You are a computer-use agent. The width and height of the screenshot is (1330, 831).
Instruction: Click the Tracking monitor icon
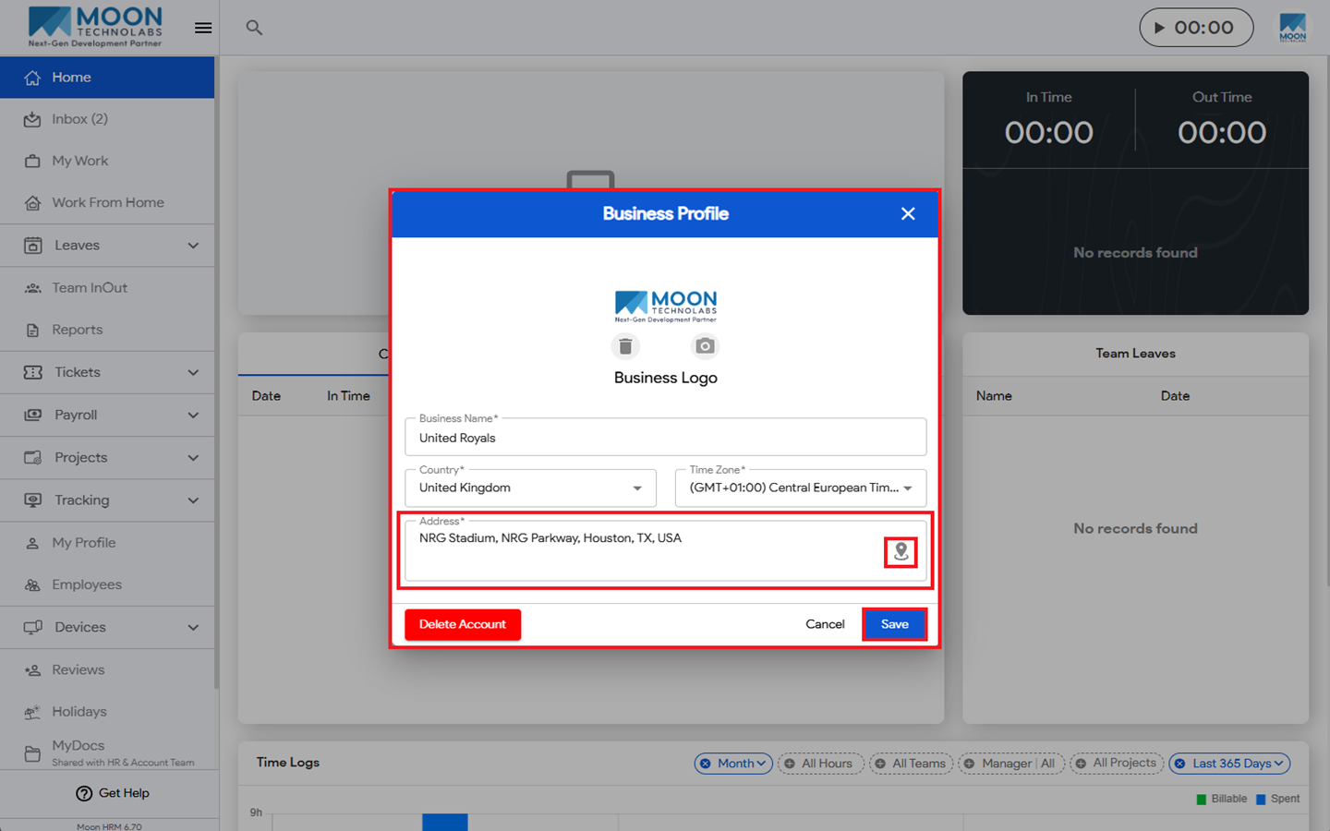32,500
